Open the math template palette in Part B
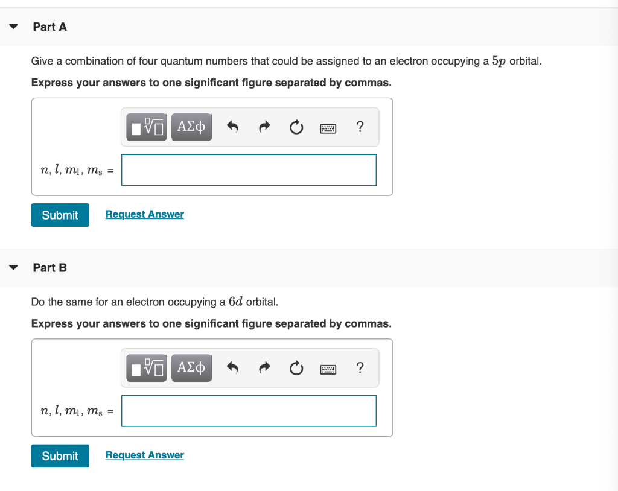The image size is (618, 491). pyautogui.click(x=146, y=367)
